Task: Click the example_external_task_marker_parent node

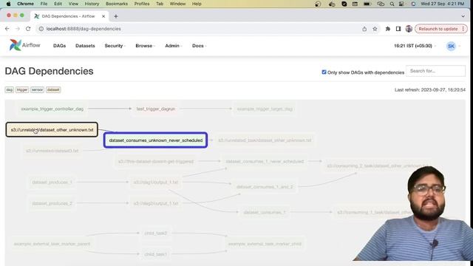Action: [52, 244]
